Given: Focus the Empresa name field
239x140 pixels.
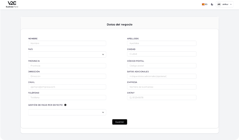Looking at the screenshot, I should [x=162, y=87].
